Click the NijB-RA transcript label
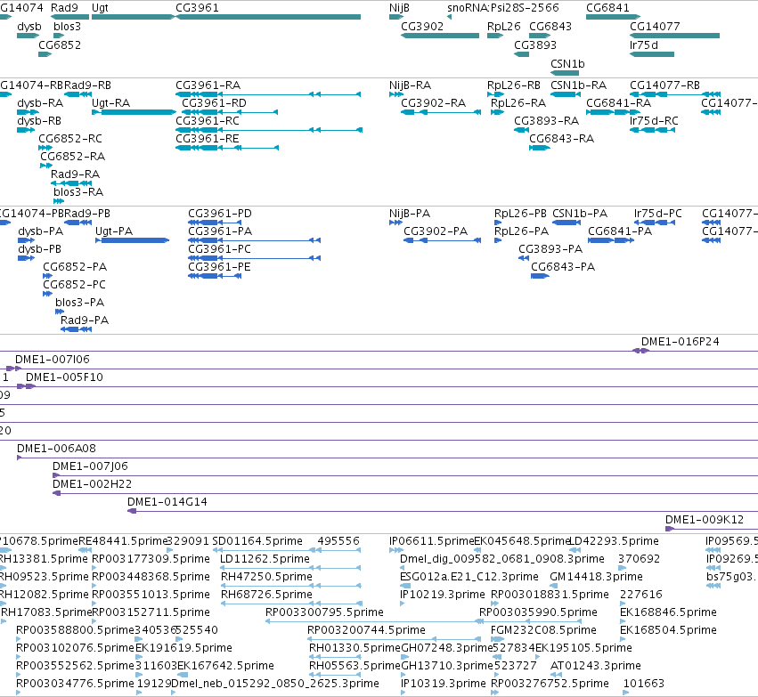 tap(410, 85)
